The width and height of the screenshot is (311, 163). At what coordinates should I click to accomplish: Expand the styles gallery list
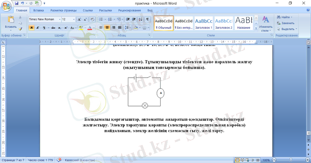(x=256, y=29)
